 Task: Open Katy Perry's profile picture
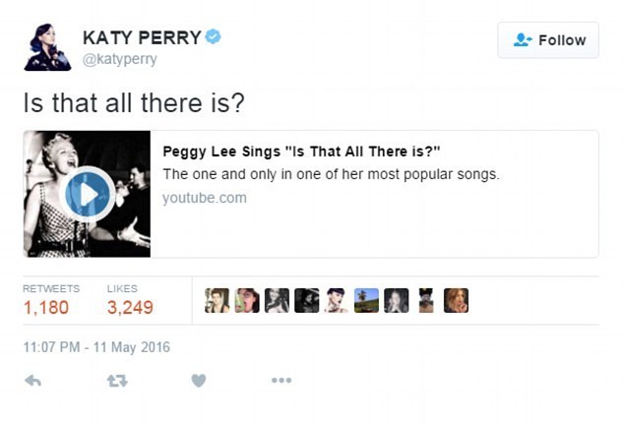click(46, 46)
